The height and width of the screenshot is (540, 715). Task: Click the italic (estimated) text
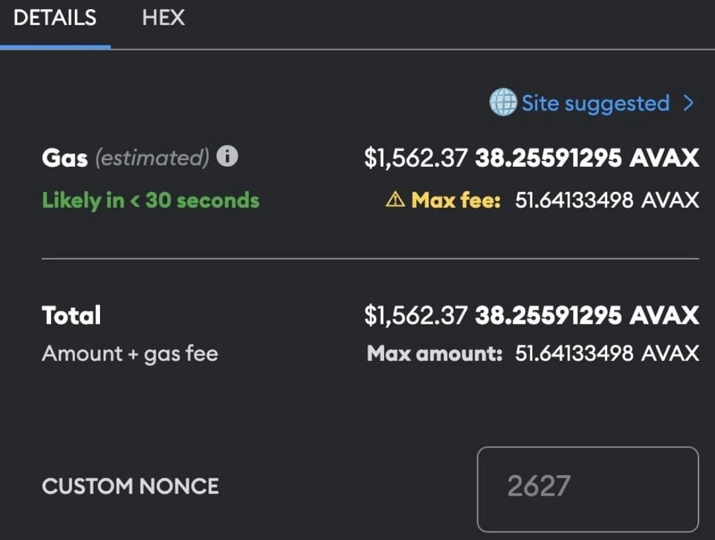152,157
